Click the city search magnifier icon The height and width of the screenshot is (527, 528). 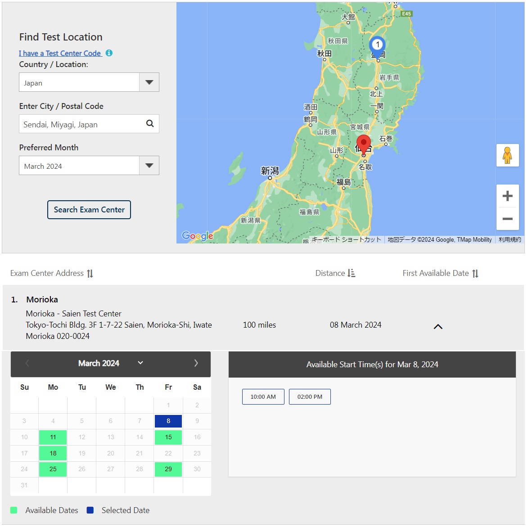150,124
